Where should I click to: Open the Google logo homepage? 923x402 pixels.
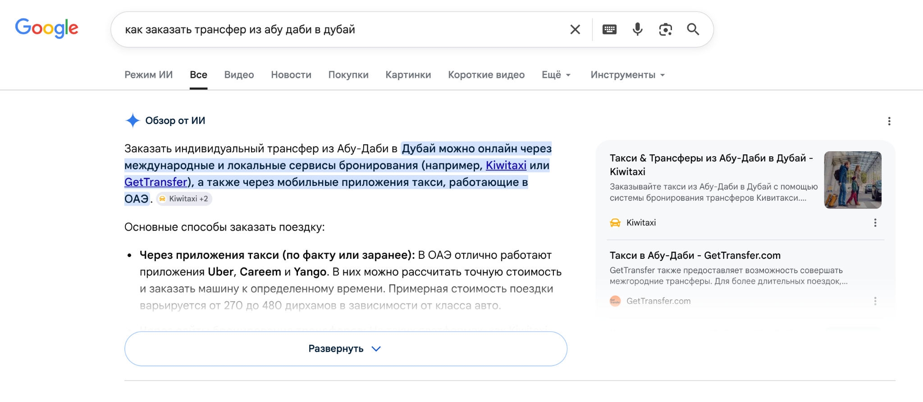(x=47, y=28)
